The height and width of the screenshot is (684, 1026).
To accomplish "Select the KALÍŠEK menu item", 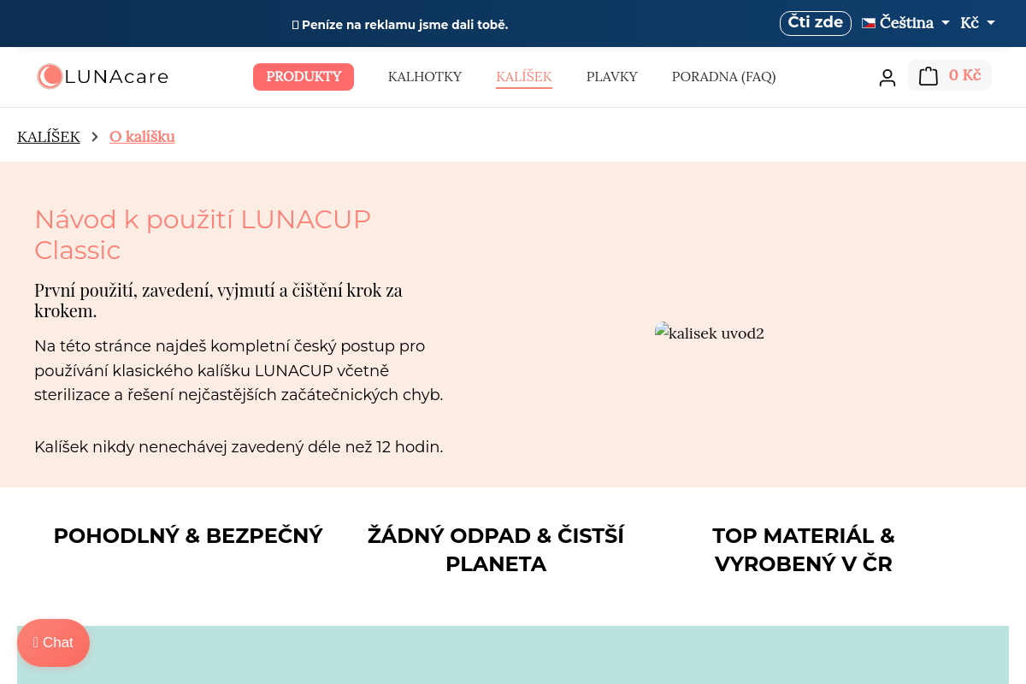I will pos(524,77).
